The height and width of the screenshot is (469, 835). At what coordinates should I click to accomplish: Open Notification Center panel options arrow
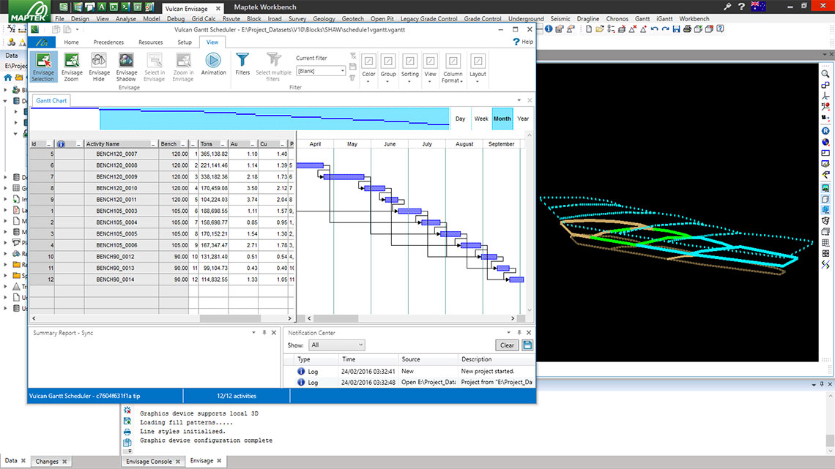(508, 332)
